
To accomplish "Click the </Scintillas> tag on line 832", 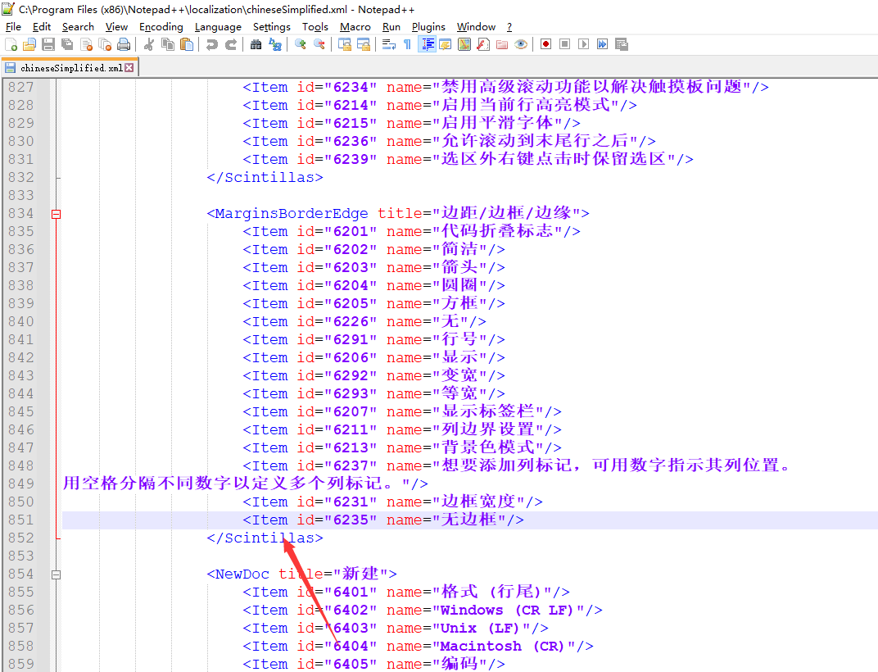I will coord(265,178).
